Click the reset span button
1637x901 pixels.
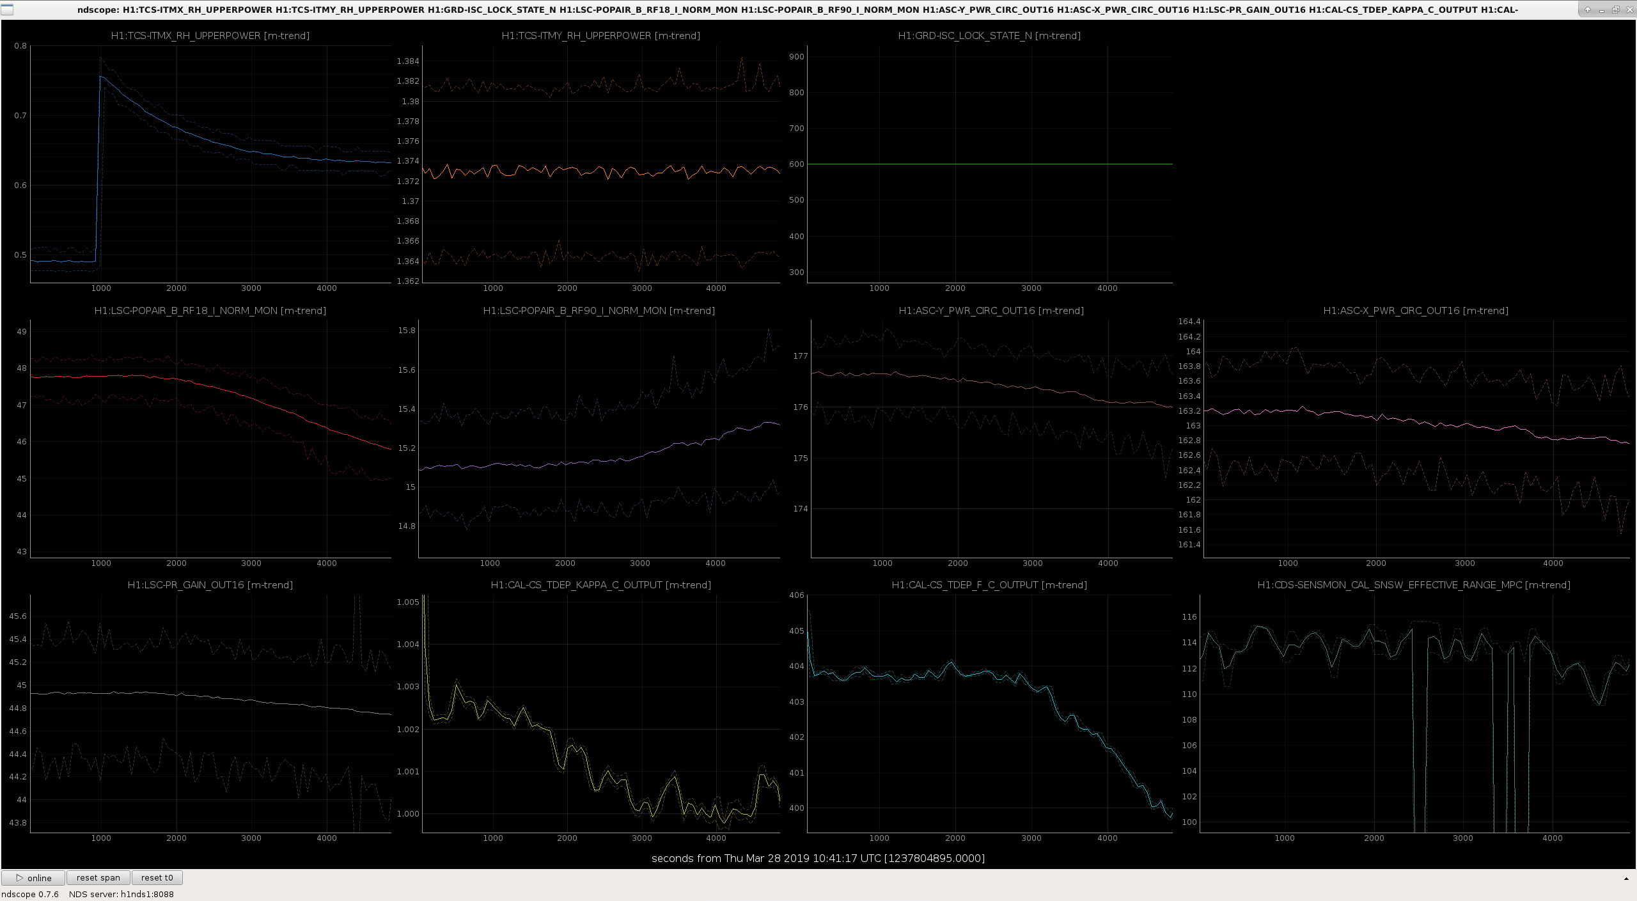tap(98, 878)
